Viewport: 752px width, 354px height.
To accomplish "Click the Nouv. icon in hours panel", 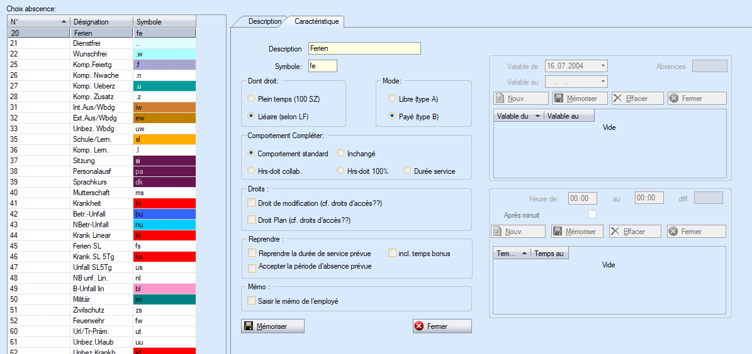I will click(x=498, y=232).
